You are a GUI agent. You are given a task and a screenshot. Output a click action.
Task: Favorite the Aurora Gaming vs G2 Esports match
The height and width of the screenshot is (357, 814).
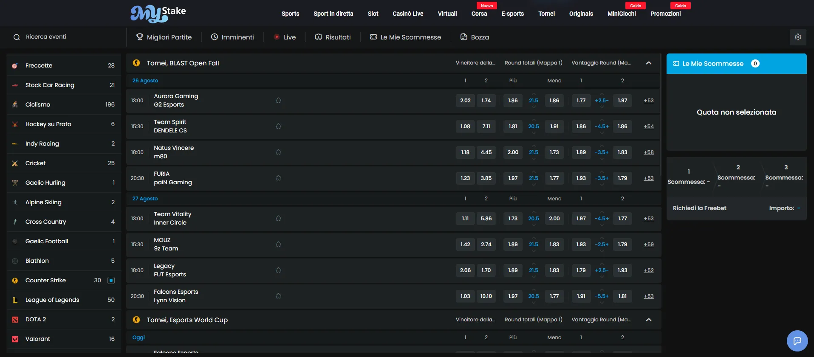point(278,101)
